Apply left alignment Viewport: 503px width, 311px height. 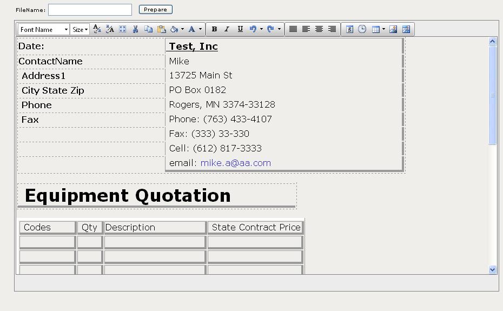click(306, 29)
